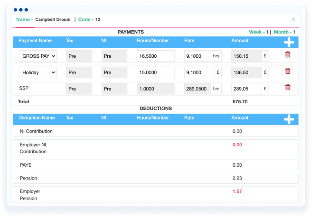Click the Employer Pension deduction row
This screenshot has width=312, height=217.
tap(155, 195)
